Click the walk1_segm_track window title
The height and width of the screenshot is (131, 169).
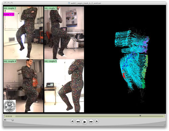click(86, 3)
